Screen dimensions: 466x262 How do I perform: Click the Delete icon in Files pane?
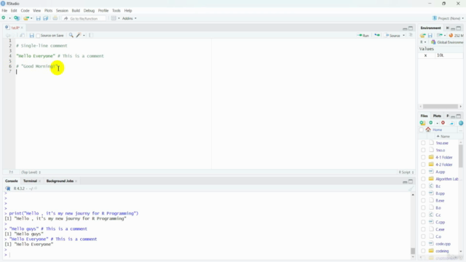[443, 123]
